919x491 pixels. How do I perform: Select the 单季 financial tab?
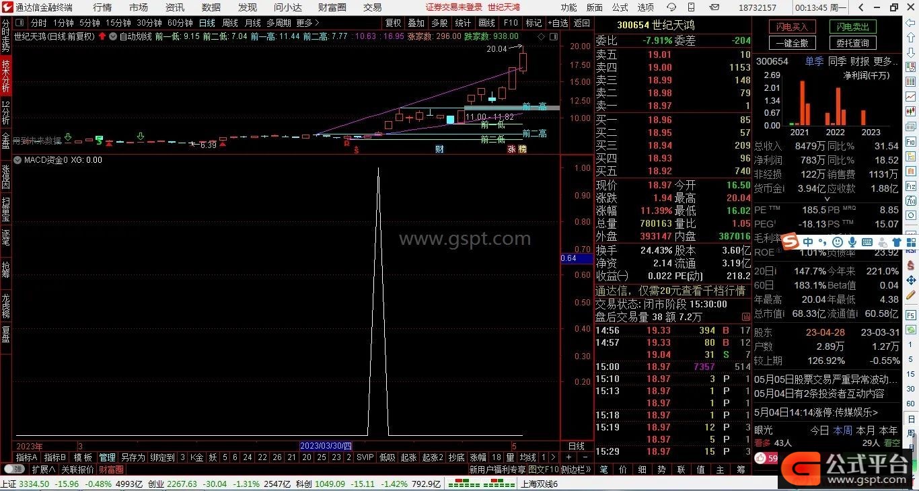click(814, 61)
